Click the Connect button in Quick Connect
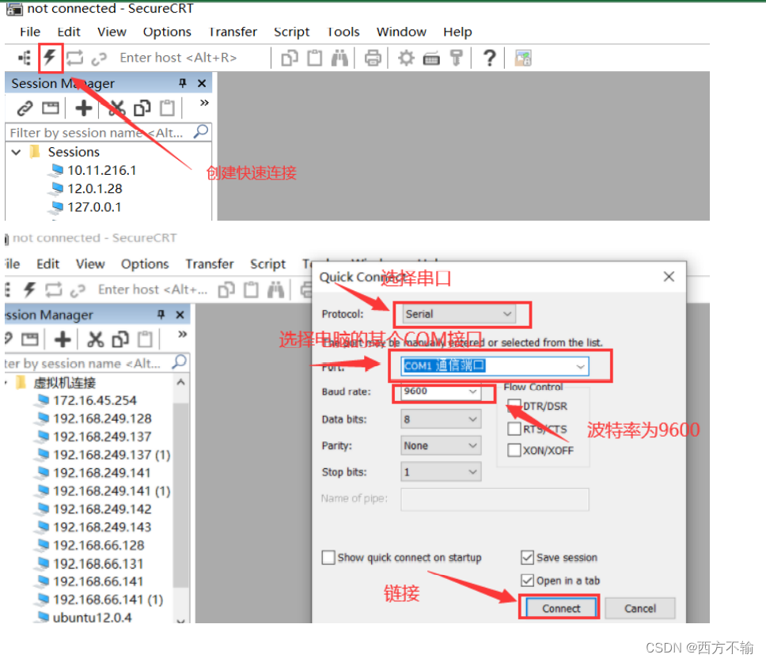The image size is (766, 662). click(x=561, y=608)
